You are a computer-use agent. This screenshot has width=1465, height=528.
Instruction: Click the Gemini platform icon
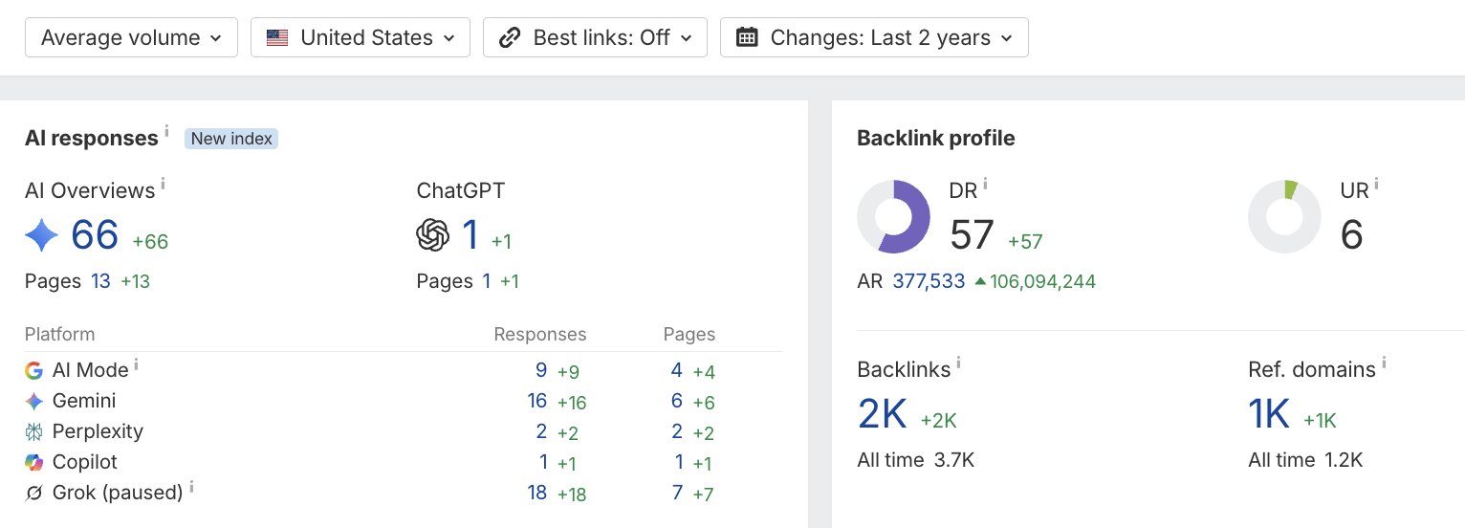click(34, 401)
